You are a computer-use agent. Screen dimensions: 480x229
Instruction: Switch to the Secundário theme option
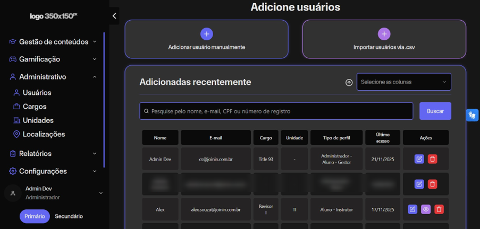[69, 216]
